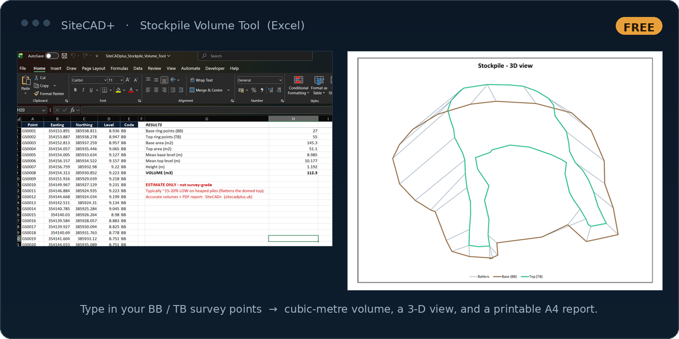Open the Automate tab
Viewport: 679px width, 339px height.
[x=190, y=68]
